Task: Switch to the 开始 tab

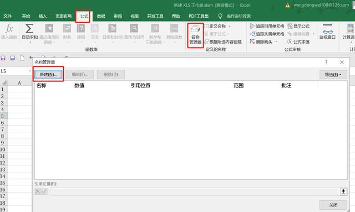Action: coord(26,16)
